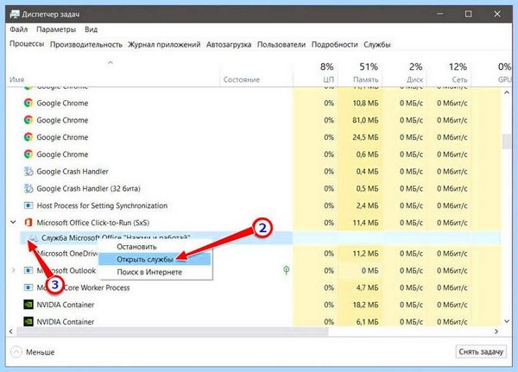Select the Google Crash Handler (32 бита) text
The height and width of the screenshot is (372, 518).
(89, 189)
